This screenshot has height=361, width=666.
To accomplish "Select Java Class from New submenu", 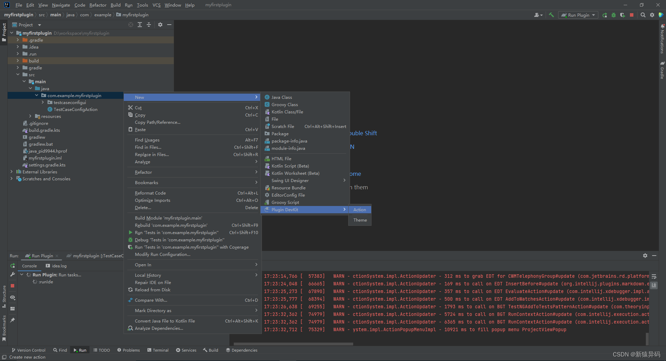I will [x=305, y=97].
